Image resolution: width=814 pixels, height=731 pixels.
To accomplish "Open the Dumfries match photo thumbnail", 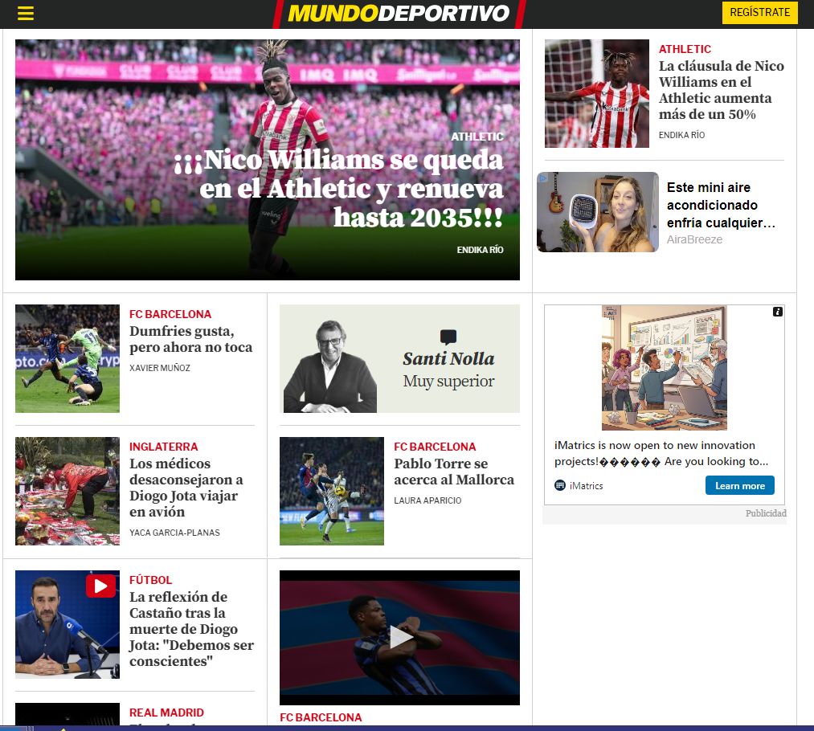I will point(67,358).
